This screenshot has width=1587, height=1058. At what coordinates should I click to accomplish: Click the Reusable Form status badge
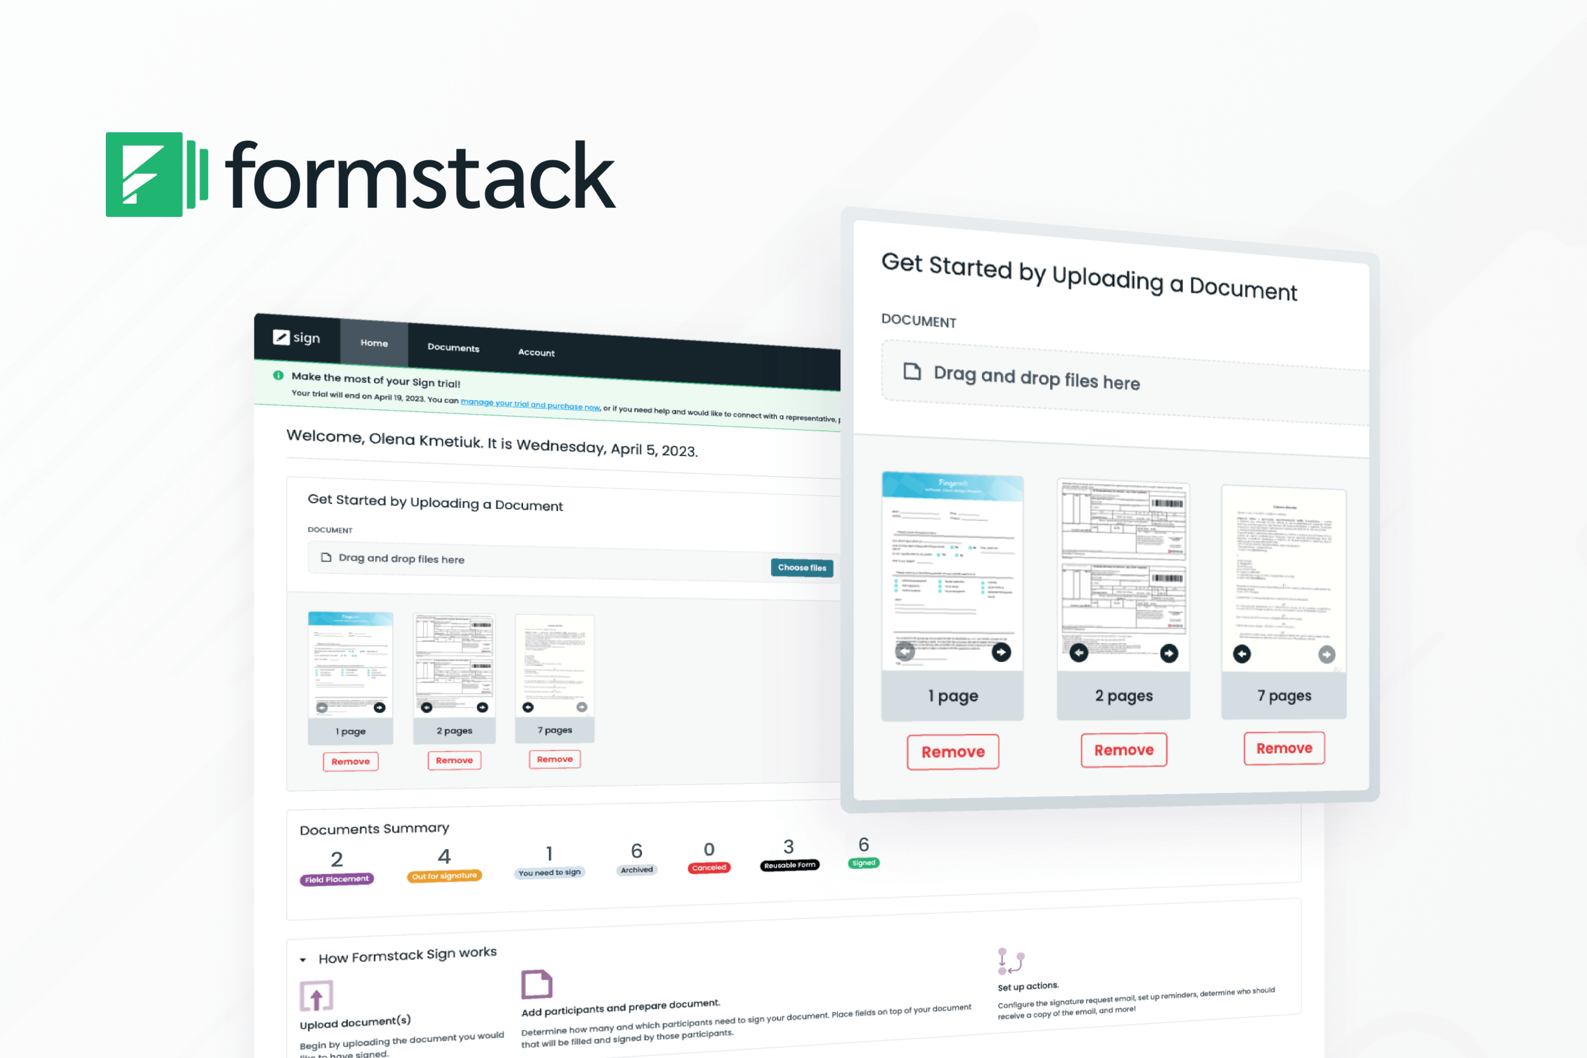790,865
